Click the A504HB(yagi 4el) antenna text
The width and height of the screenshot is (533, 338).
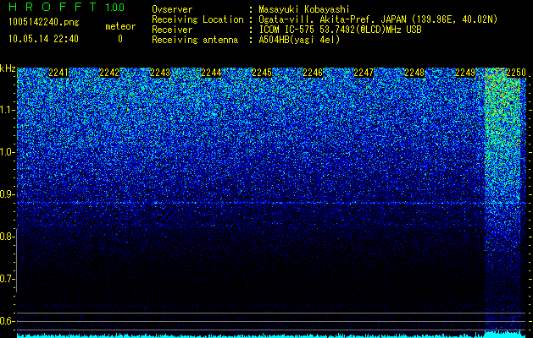(x=299, y=40)
